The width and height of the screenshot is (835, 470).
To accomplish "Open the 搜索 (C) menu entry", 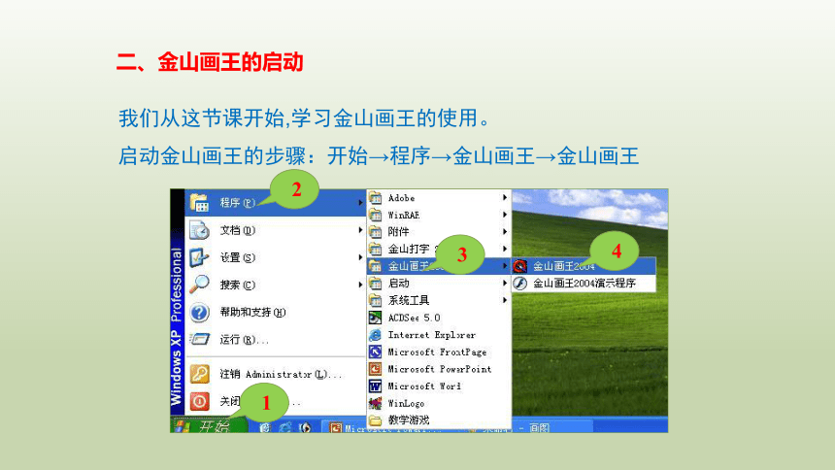I will 276,285.
